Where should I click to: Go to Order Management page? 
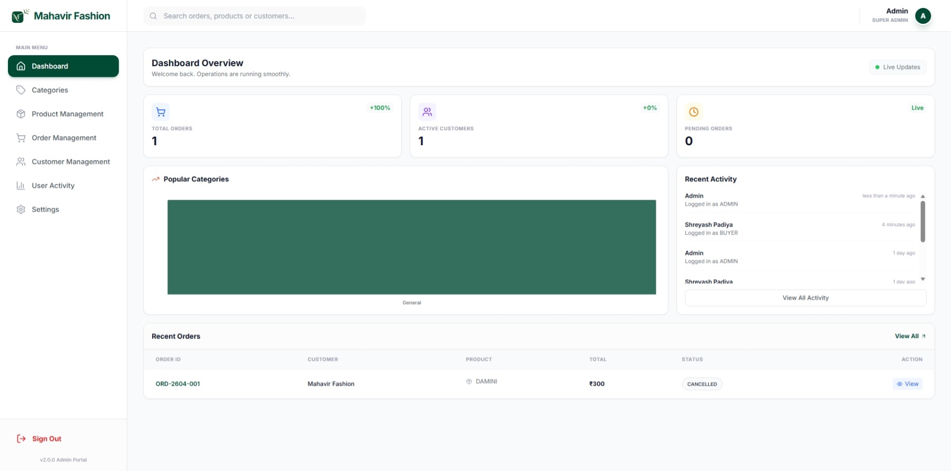tap(64, 138)
